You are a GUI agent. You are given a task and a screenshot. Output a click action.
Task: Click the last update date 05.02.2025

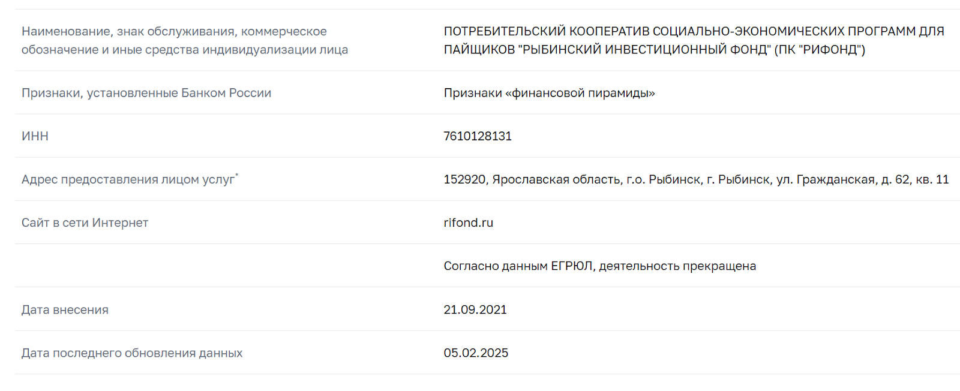pyautogui.click(x=476, y=353)
